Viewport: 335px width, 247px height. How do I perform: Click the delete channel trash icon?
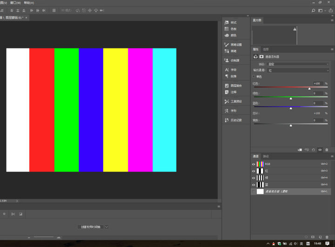327,237
